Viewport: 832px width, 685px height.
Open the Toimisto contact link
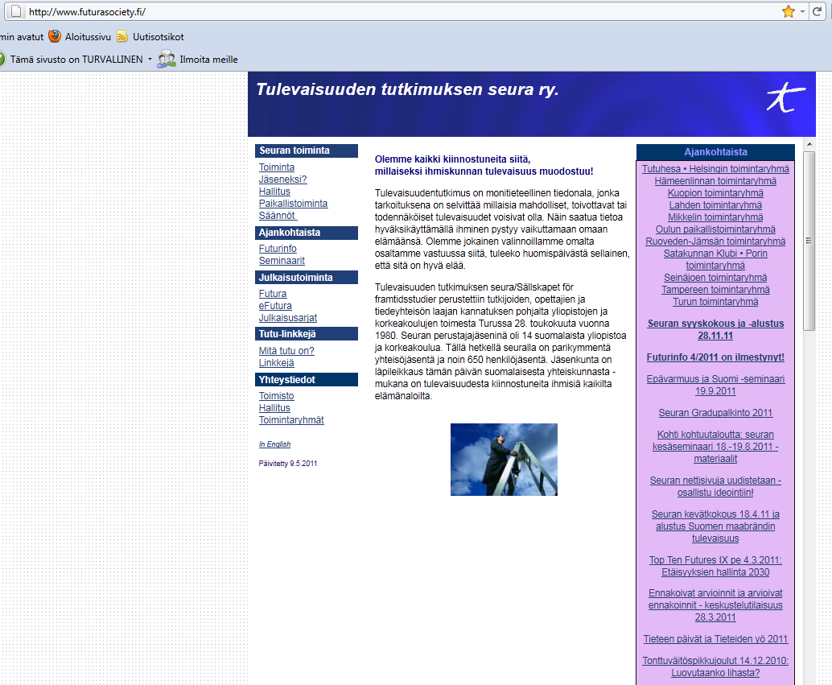coord(277,396)
